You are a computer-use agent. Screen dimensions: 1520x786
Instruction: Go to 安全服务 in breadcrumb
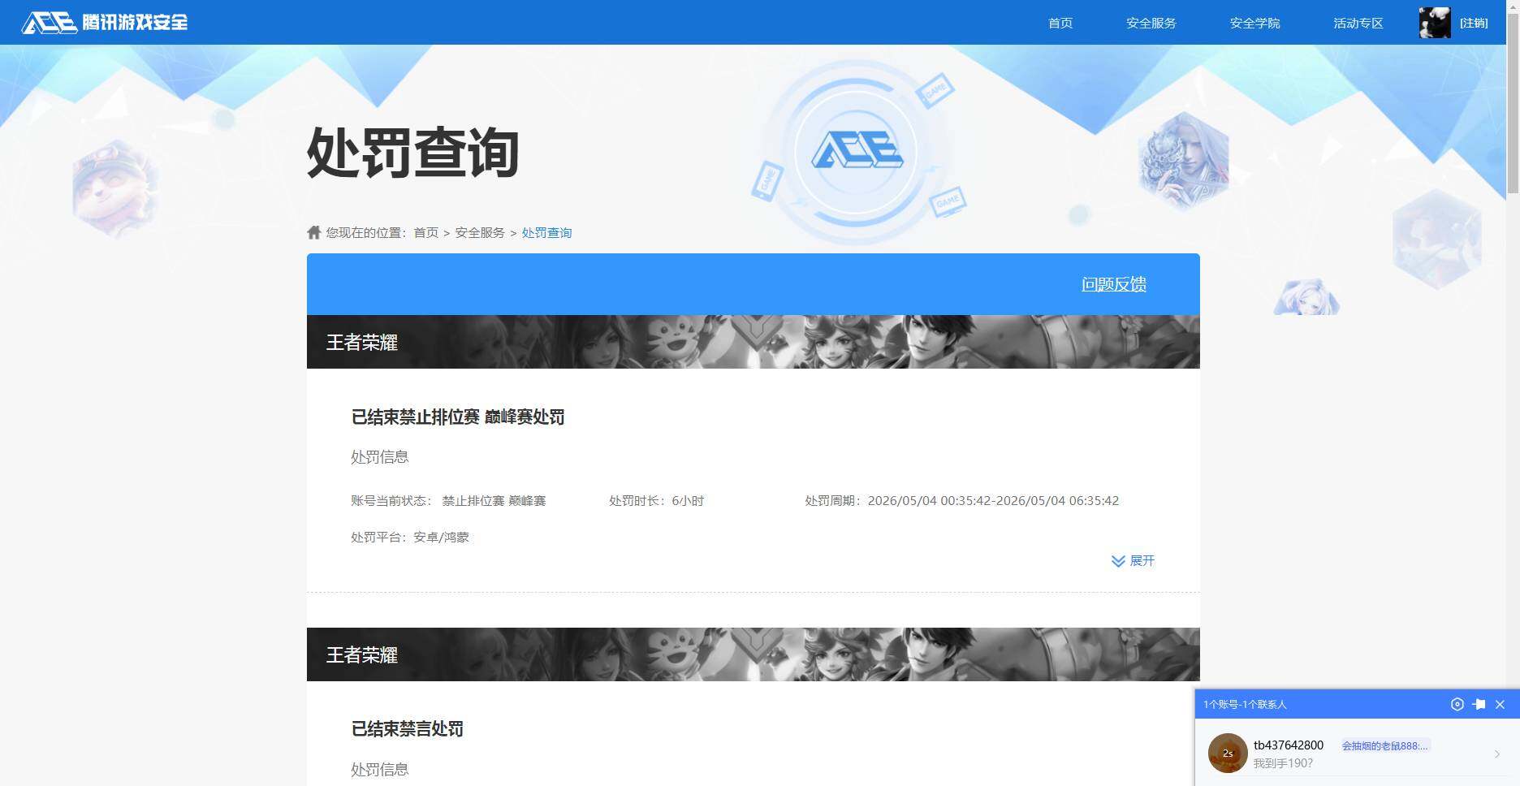click(x=480, y=232)
